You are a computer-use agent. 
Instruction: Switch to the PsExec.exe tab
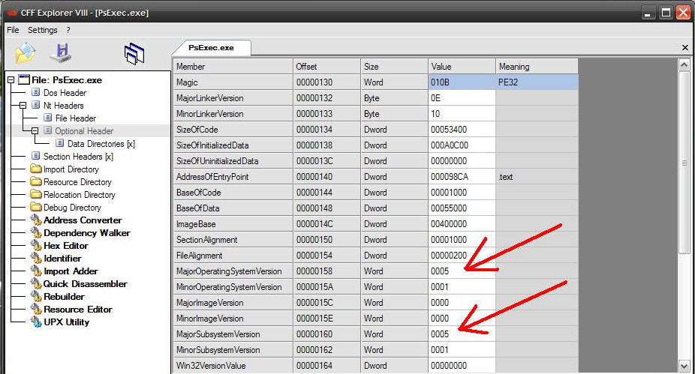[x=211, y=48]
